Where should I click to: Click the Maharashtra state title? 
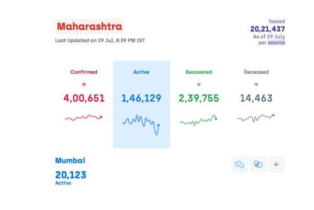click(x=89, y=26)
